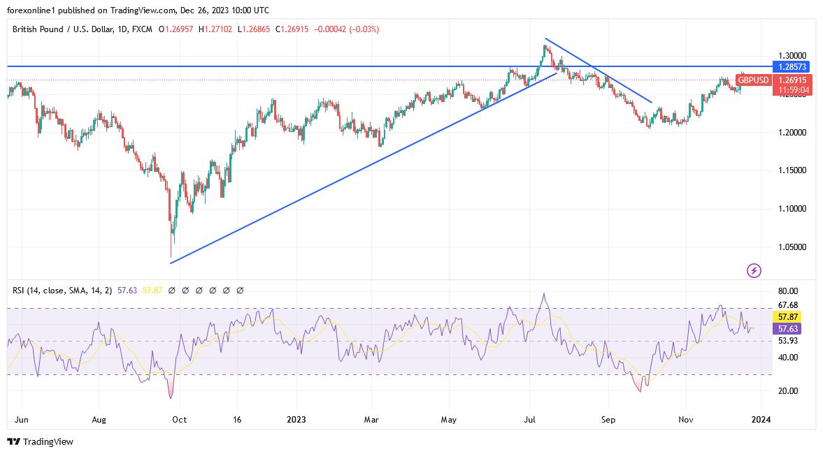Click the 2023 label on the time axis
823x454 pixels.
(x=296, y=420)
